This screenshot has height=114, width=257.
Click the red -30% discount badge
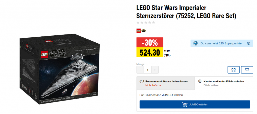150,42
